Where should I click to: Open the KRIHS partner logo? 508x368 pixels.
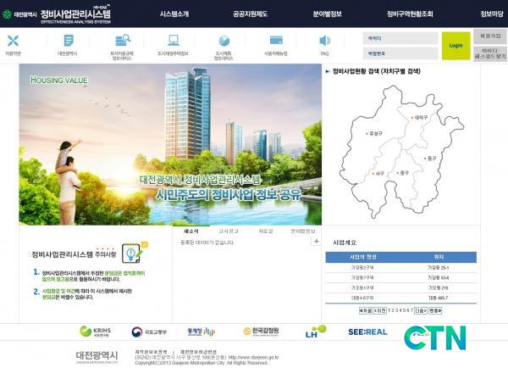click(95, 332)
